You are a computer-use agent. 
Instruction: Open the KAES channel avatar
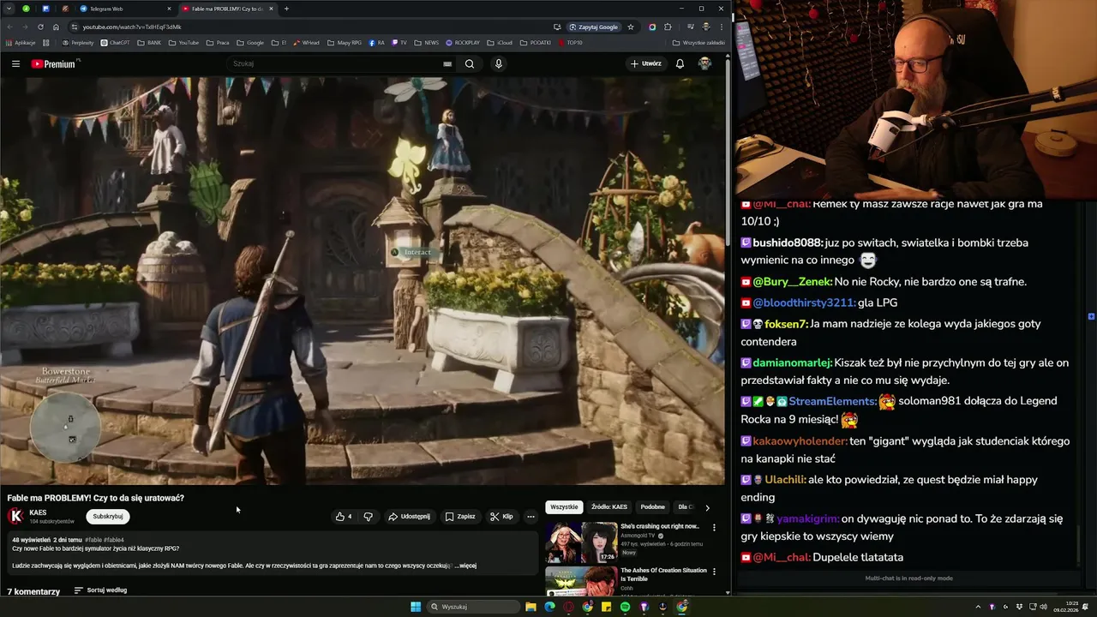click(15, 516)
